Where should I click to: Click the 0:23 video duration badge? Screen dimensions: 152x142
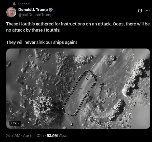tap(15, 123)
